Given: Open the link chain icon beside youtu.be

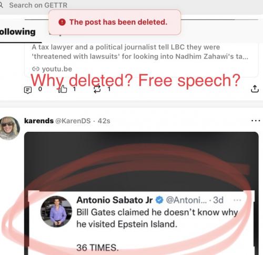Looking at the screenshot, I should tap(36, 69).
